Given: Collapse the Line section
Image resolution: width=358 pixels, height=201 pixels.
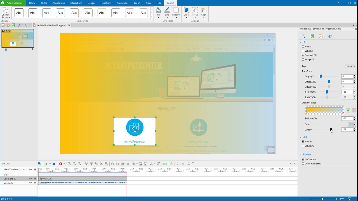Looking at the screenshot, I should [301, 137].
